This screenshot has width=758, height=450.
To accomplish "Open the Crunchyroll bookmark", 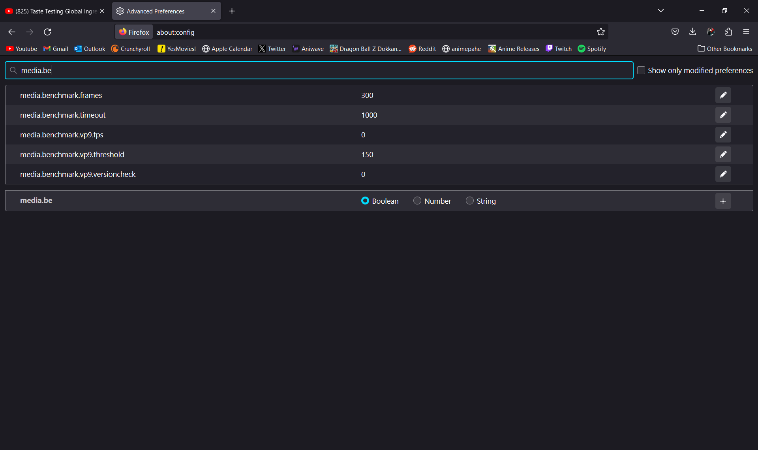I will point(131,49).
